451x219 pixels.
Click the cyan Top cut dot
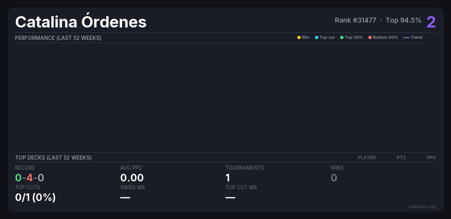(316, 38)
